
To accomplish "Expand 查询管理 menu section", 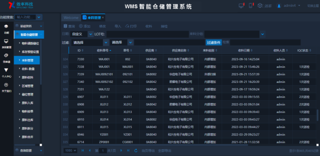I will coord(29,151).
